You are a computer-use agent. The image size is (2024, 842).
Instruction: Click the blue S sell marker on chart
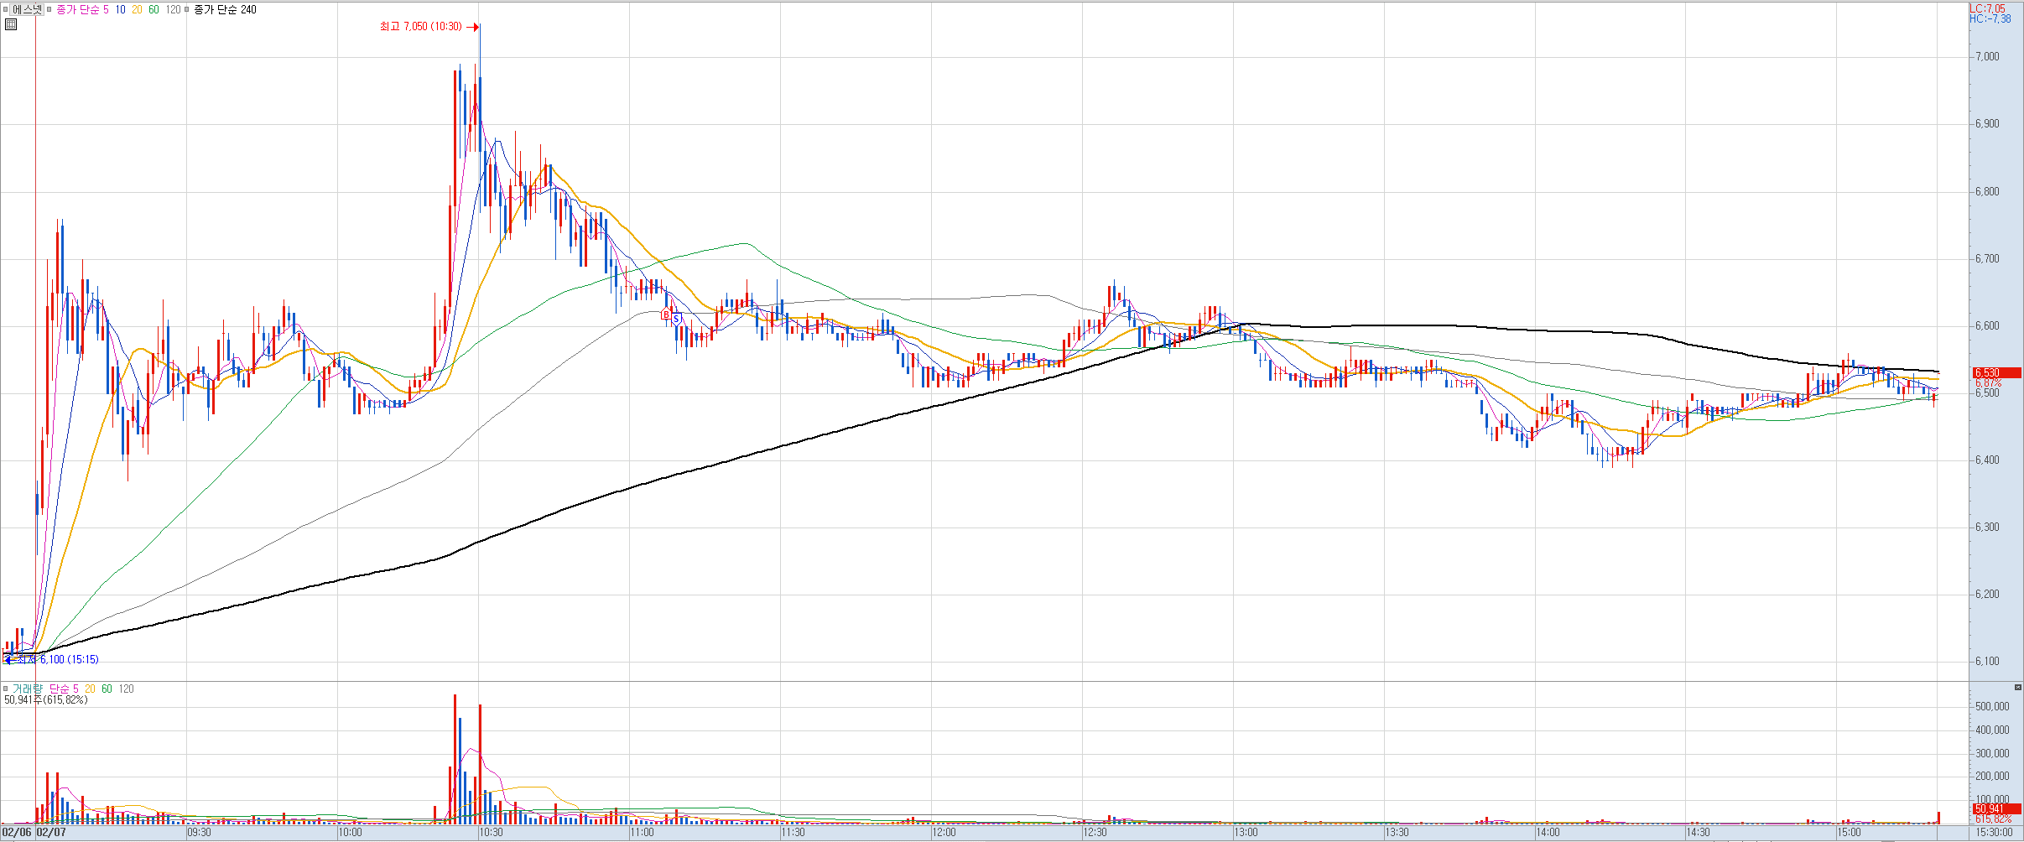[676, 319]
